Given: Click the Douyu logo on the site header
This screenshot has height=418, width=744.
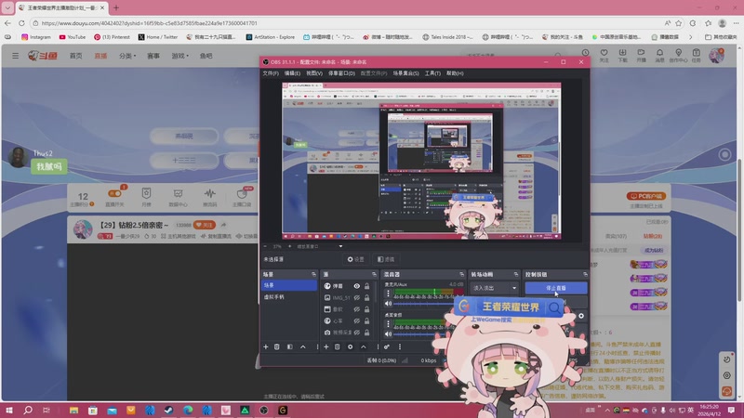Looking at the screenshot, I should coord(43,56).
